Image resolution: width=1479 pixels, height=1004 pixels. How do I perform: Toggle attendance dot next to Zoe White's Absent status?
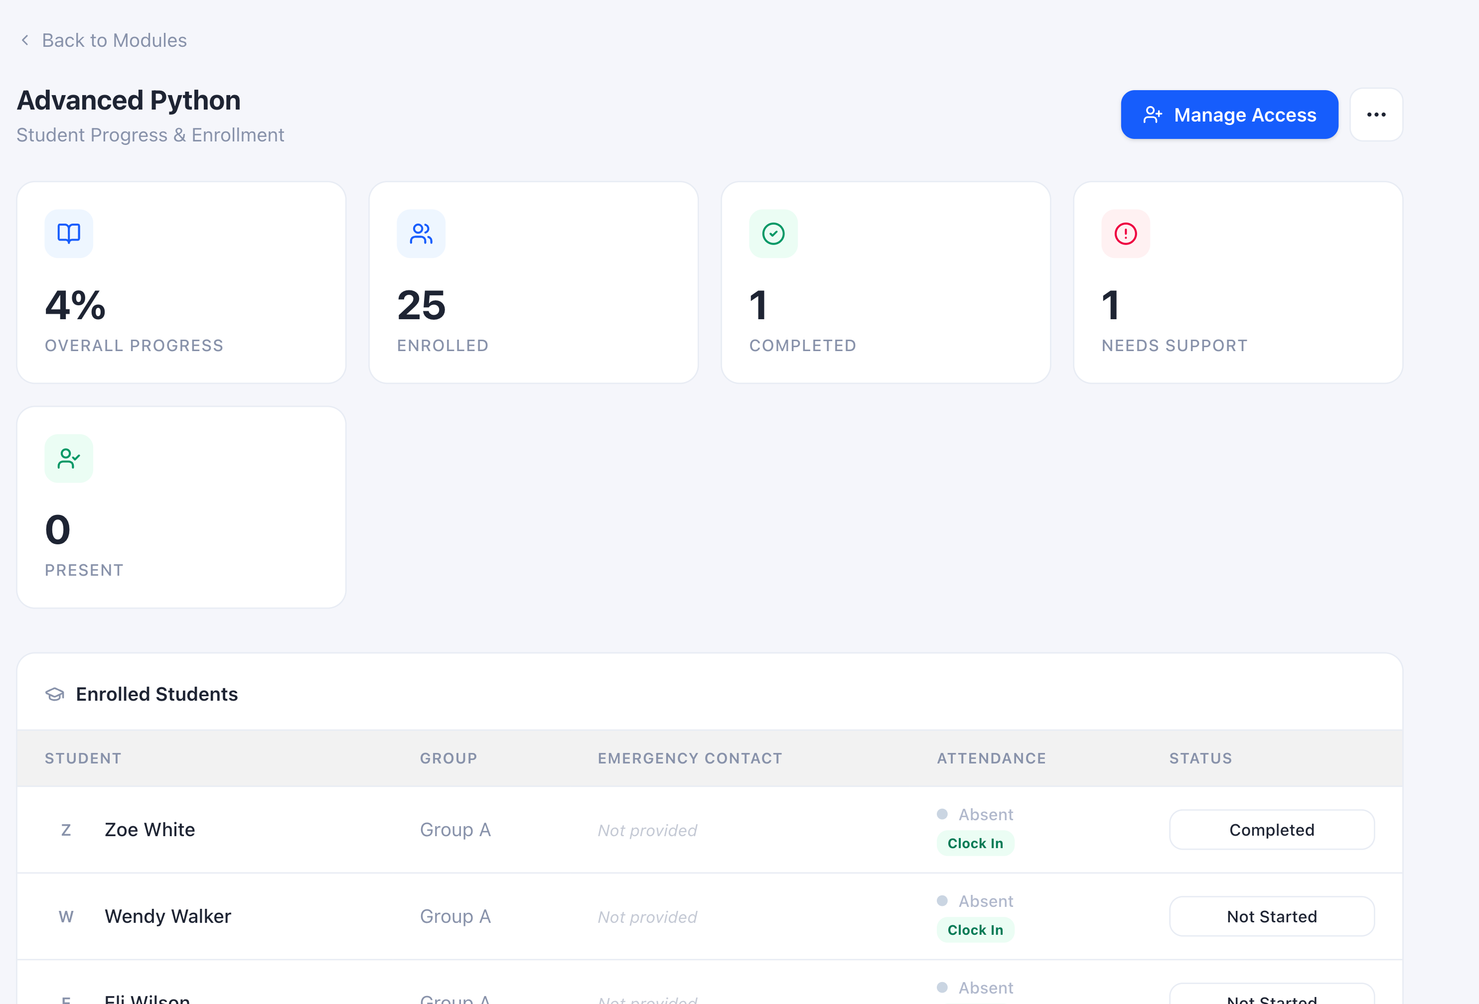tap(942, 814)
